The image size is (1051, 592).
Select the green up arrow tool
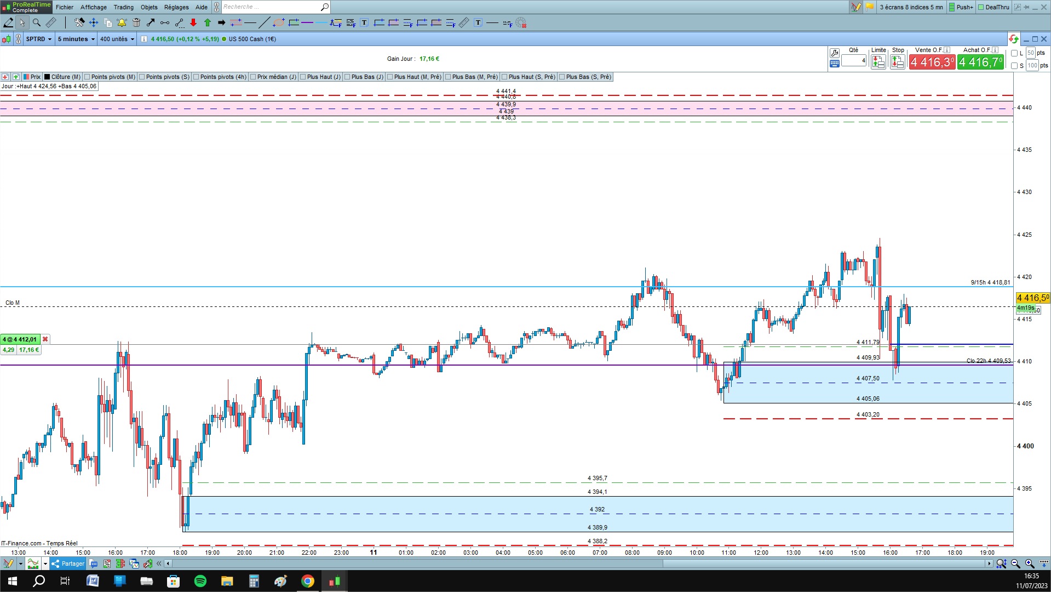point(208,22)
